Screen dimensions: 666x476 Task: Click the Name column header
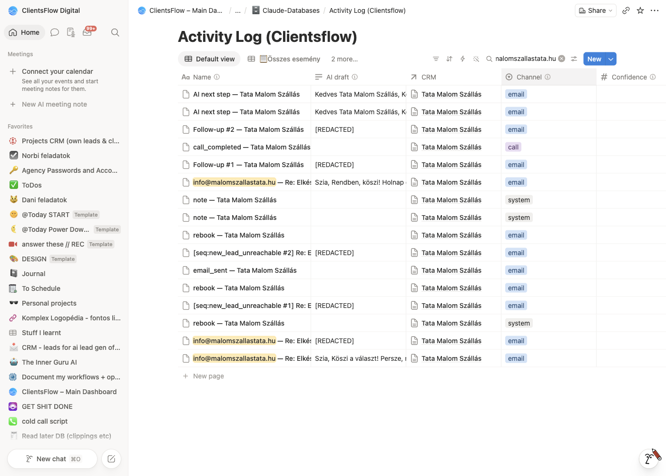click(x=244, y=77)
